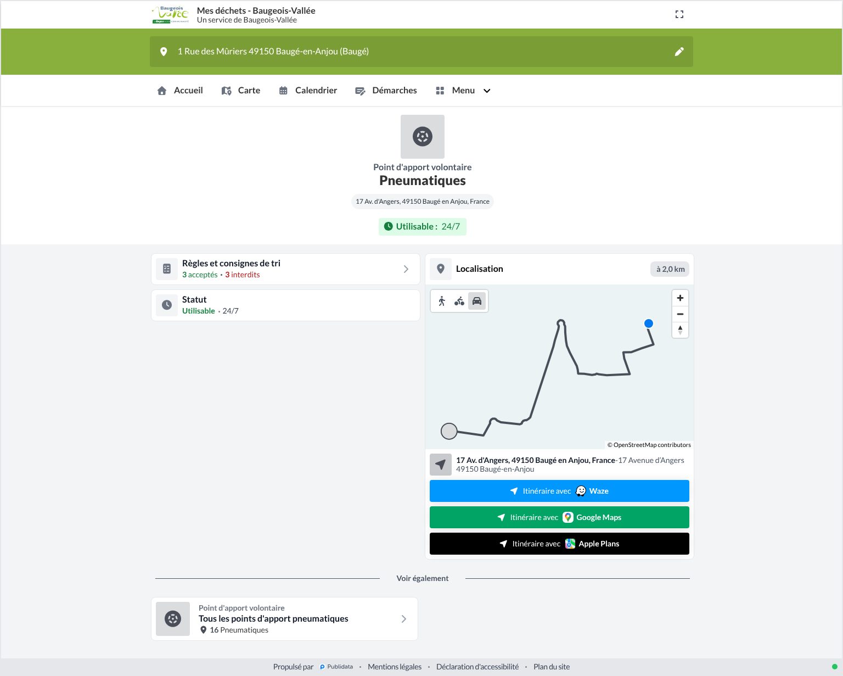
Task: Click tire icon in Voir également card
Action: tap(173, 619)
